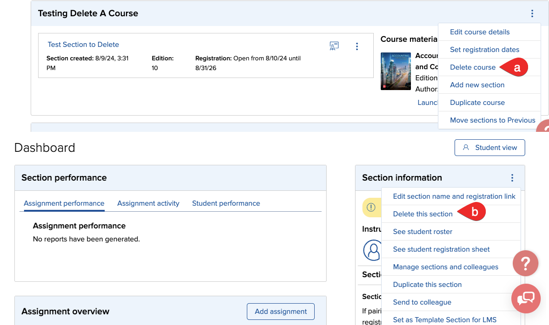
Task: Open the Section information three-dot menu
Action: tap(512, 178)
